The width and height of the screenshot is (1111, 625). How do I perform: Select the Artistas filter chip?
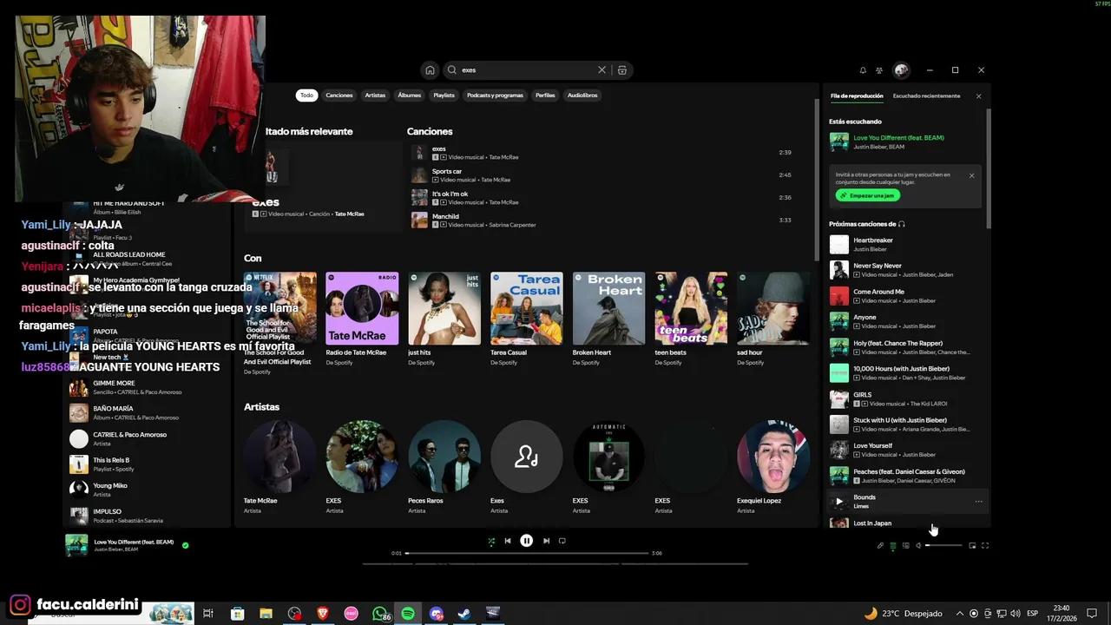[375, 95]
